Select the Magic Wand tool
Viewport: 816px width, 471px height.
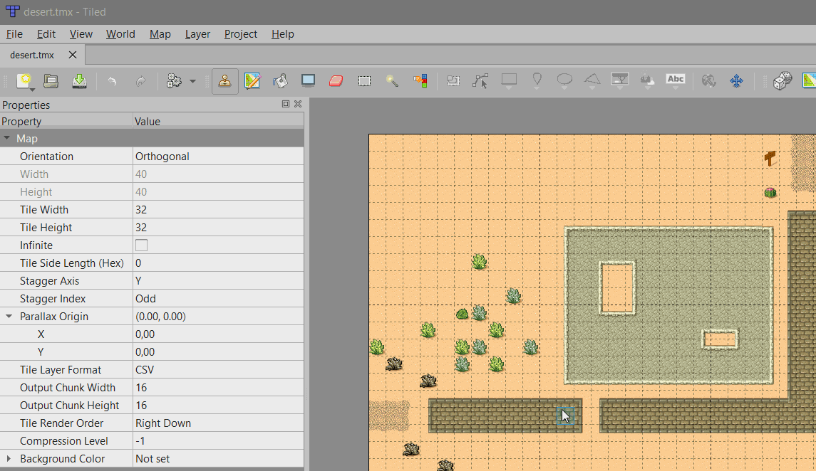click(392, 81)
